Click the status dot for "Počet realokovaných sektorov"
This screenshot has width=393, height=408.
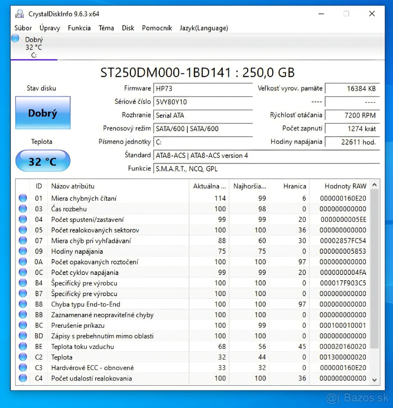22,230
